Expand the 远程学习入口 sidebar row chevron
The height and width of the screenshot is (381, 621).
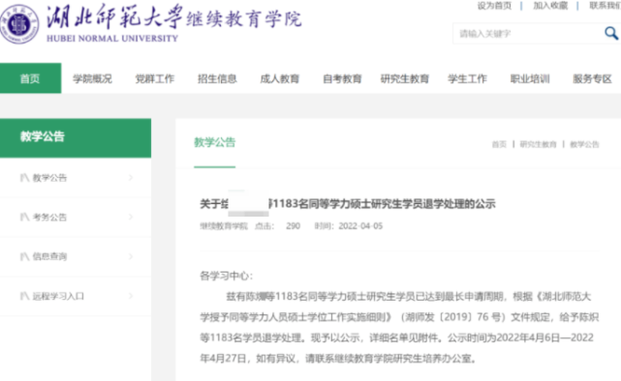(131, 296)
